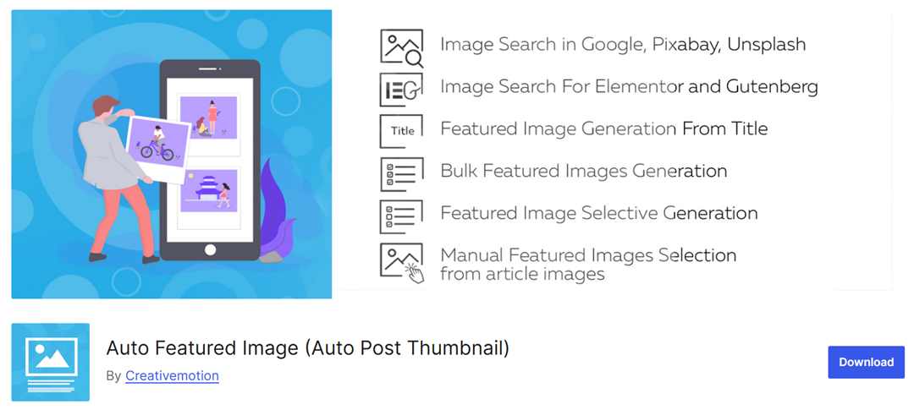The image size is (914, 410).
Task: Click the text Image Search in Google, Pixabay, Unsplash
Action: point(623,44)
